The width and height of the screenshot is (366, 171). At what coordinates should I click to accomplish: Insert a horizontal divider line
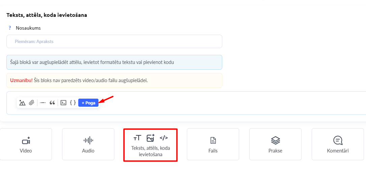43,103
